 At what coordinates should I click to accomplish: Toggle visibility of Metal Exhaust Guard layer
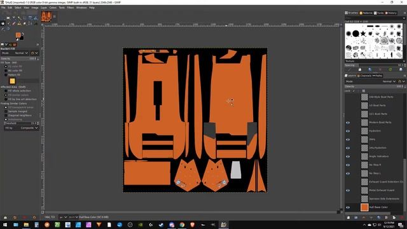[348, 190]
